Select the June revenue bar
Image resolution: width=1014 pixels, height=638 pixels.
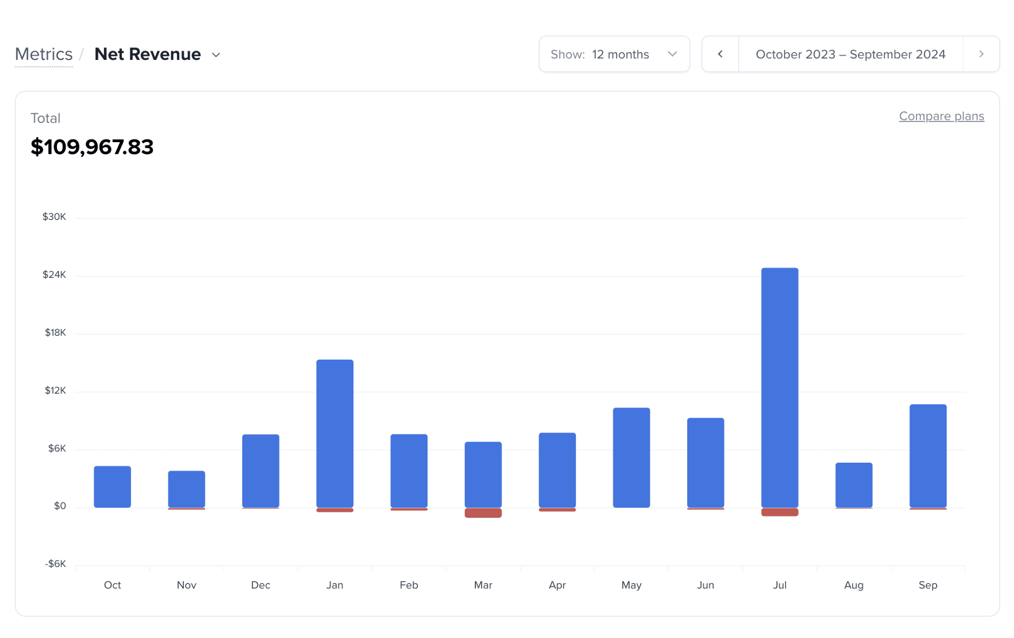point(705,463)
